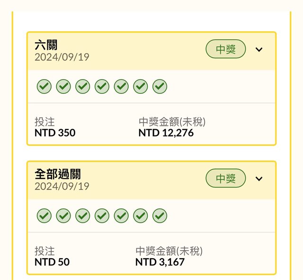Click the 中獎 badge on 全部過關 card
This screenshot has height=280, width=303.
pos(226,179)
